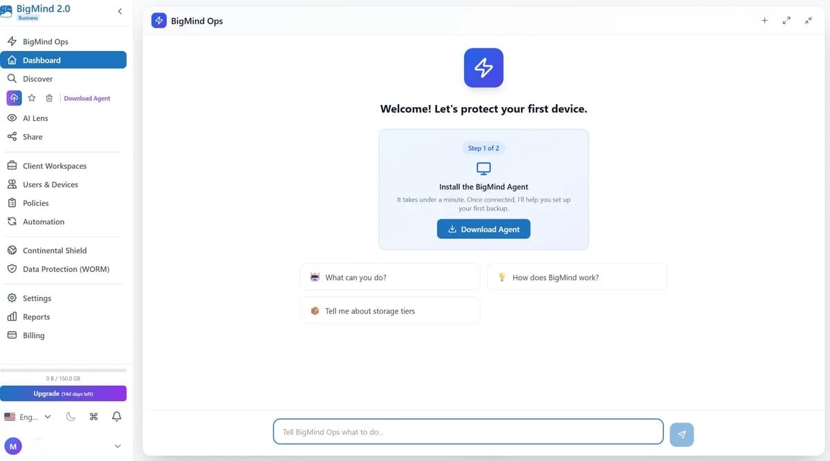Open keyboard shortcuts via the command icon

93,416
